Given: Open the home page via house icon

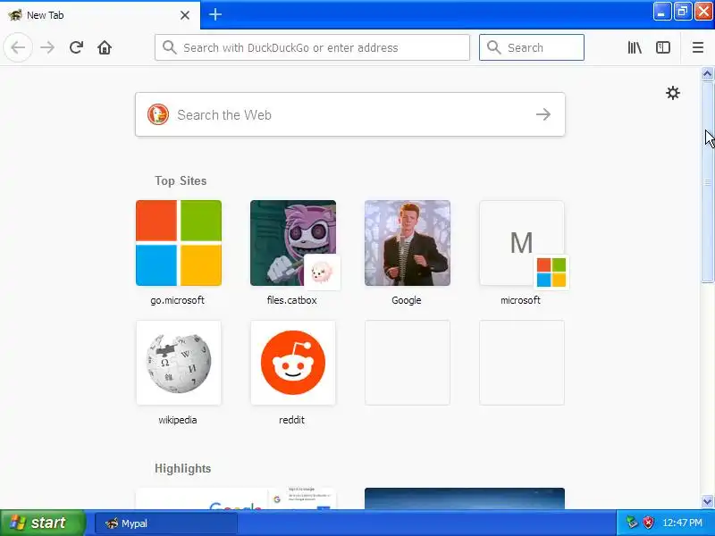Looking at the screenshot, I should 105,47.
